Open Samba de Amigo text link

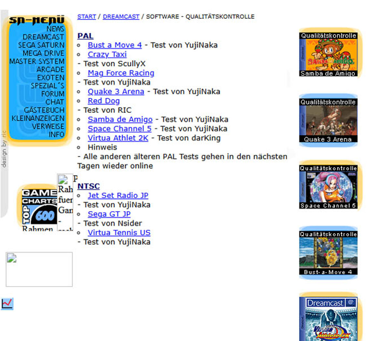(x=120, y=120)
